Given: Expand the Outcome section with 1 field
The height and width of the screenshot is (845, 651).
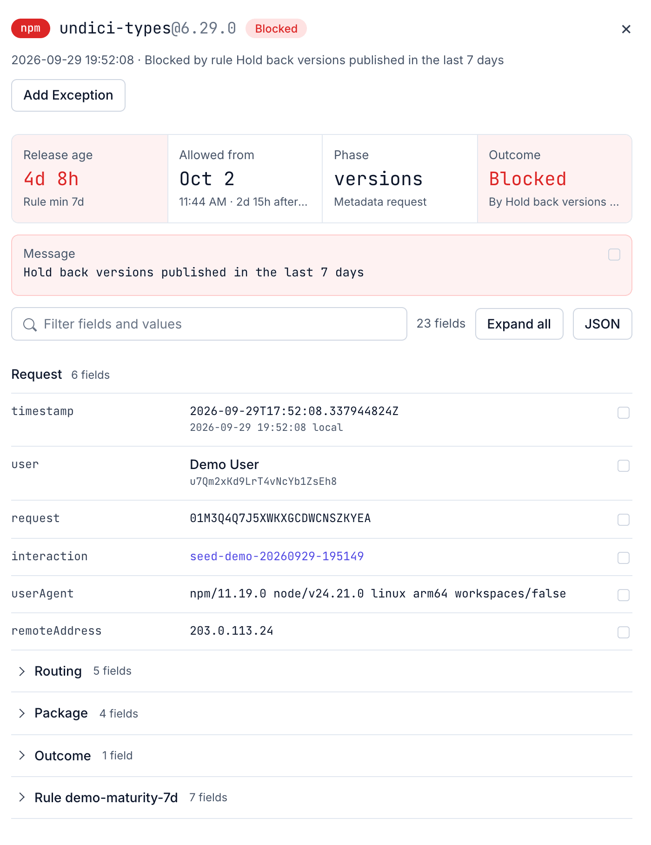Looking at the screenshot, I should [322, 756].
